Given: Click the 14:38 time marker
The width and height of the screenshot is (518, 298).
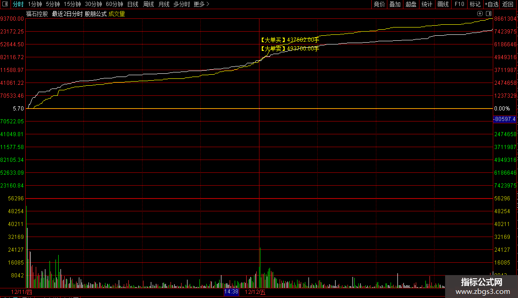Looking at the screenshot, I should coord(231,292).
